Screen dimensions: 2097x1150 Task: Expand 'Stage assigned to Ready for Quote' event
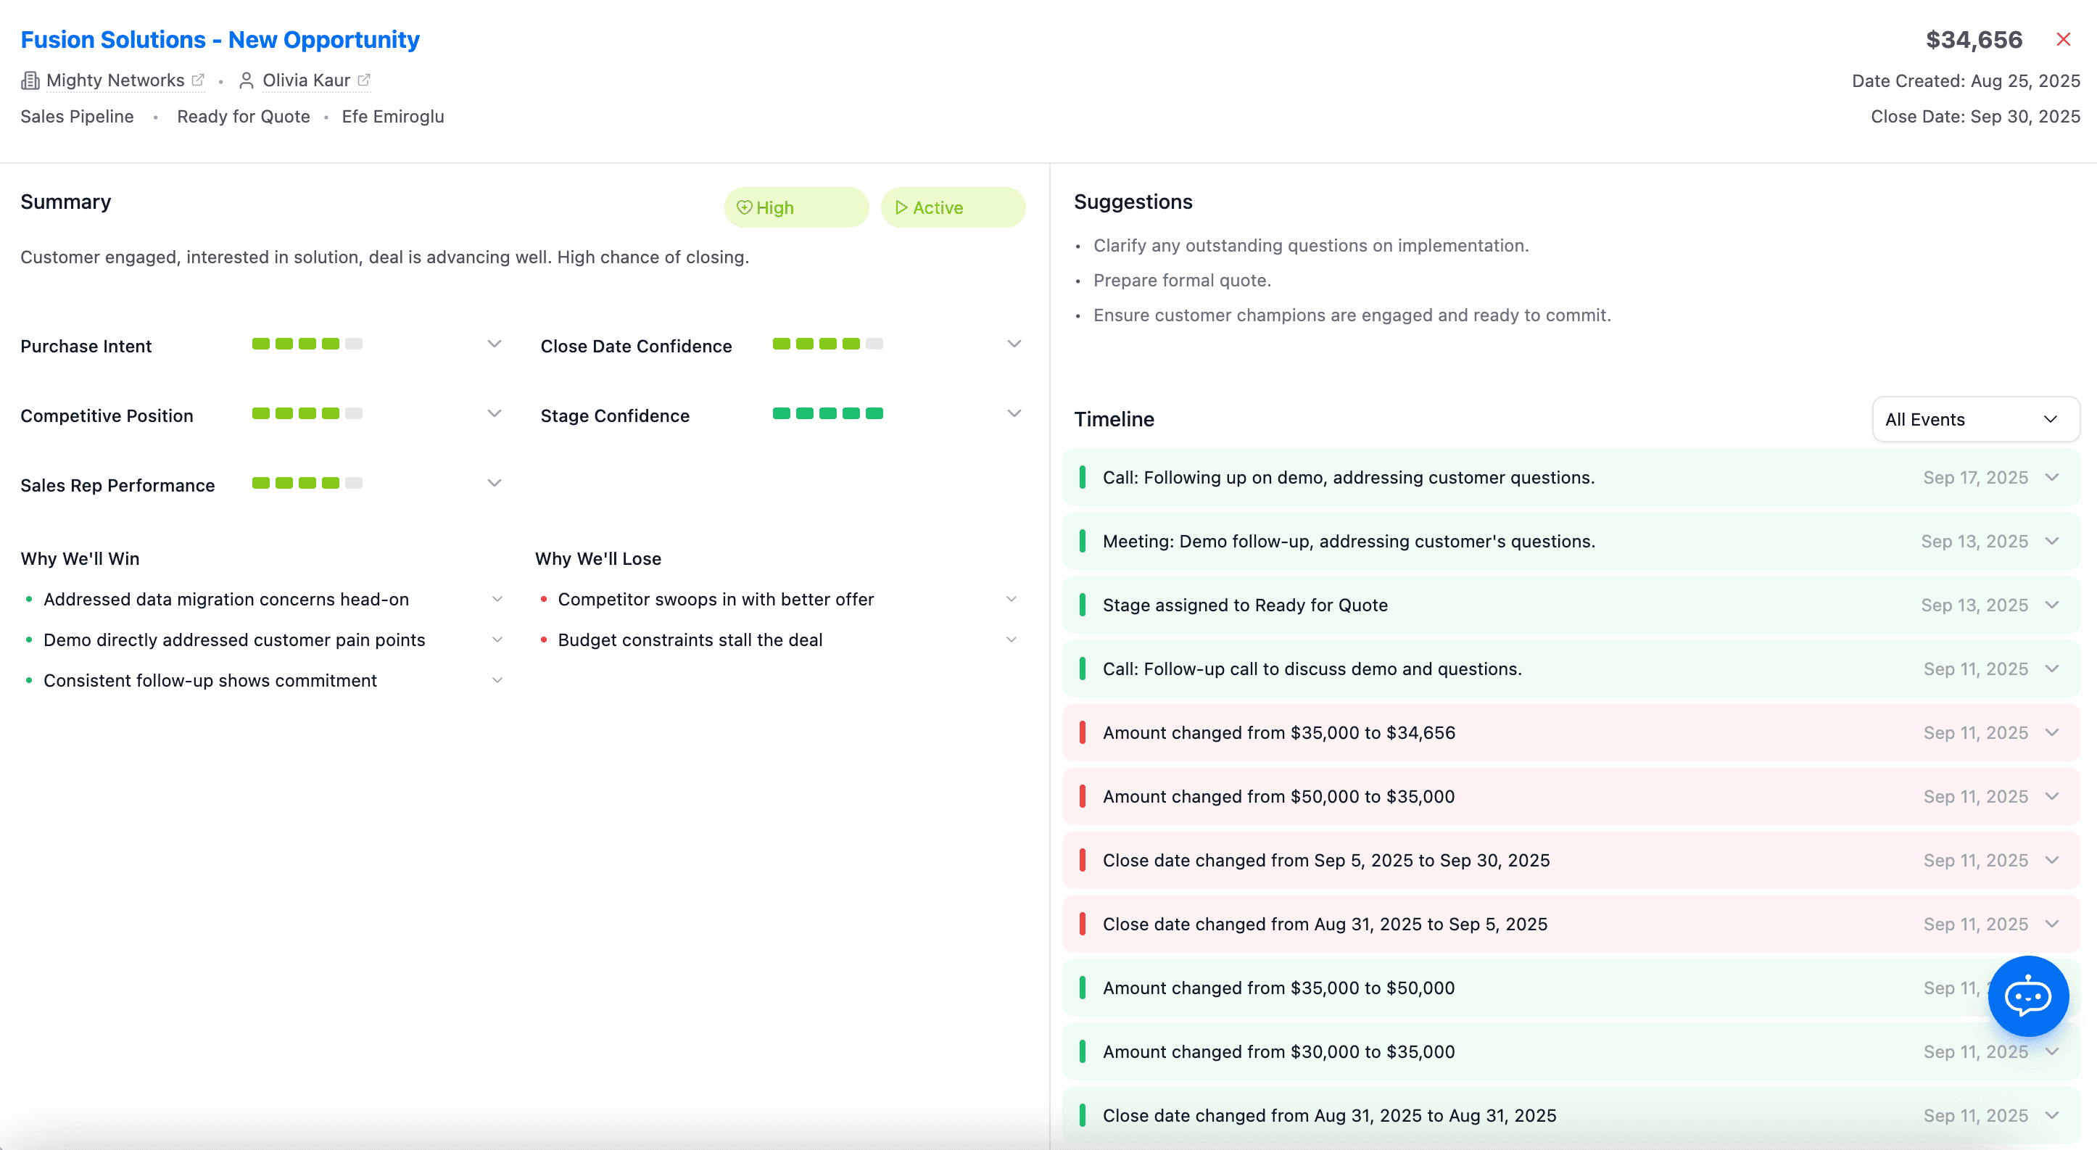(x=2051, y=605)
